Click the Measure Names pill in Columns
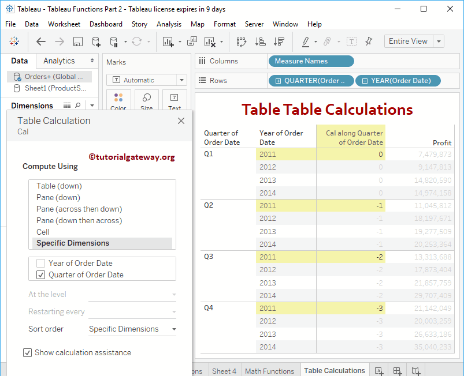This screenshot has height=376, width=464. click(x=311, y=61)
